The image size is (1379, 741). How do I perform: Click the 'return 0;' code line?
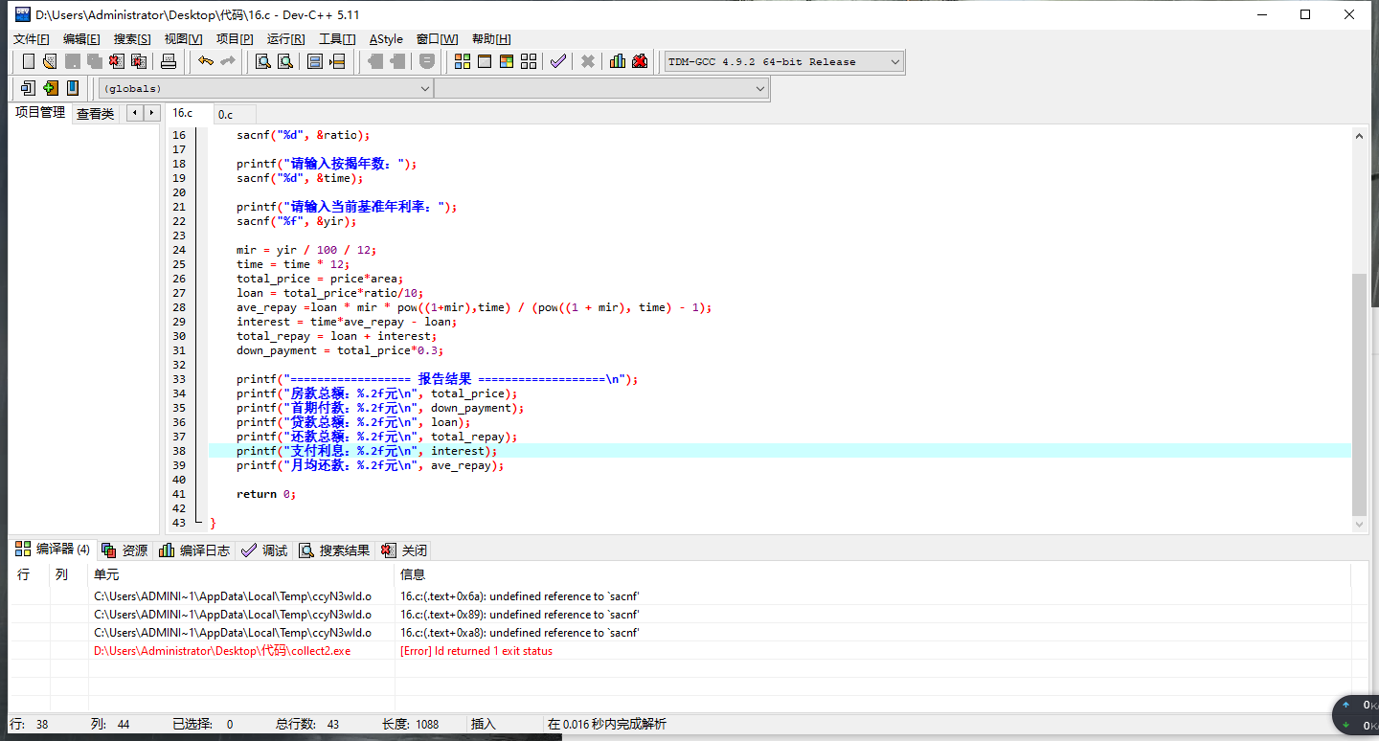pos(266,494)
